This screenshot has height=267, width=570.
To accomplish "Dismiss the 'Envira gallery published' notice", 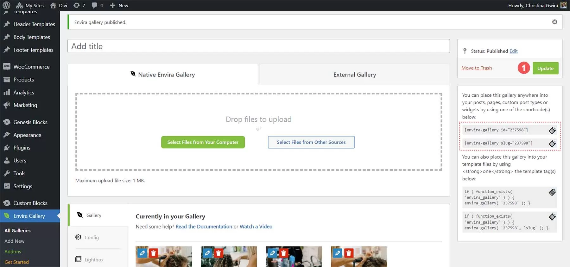I will [x=554, y=22].
